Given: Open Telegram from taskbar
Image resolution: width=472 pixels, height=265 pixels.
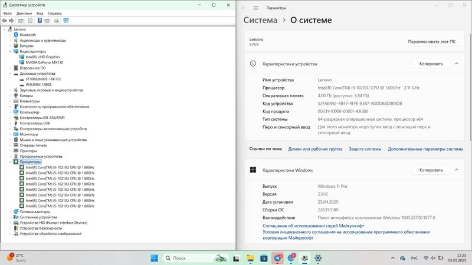Looking at the screenshot, I should [277, 258].
